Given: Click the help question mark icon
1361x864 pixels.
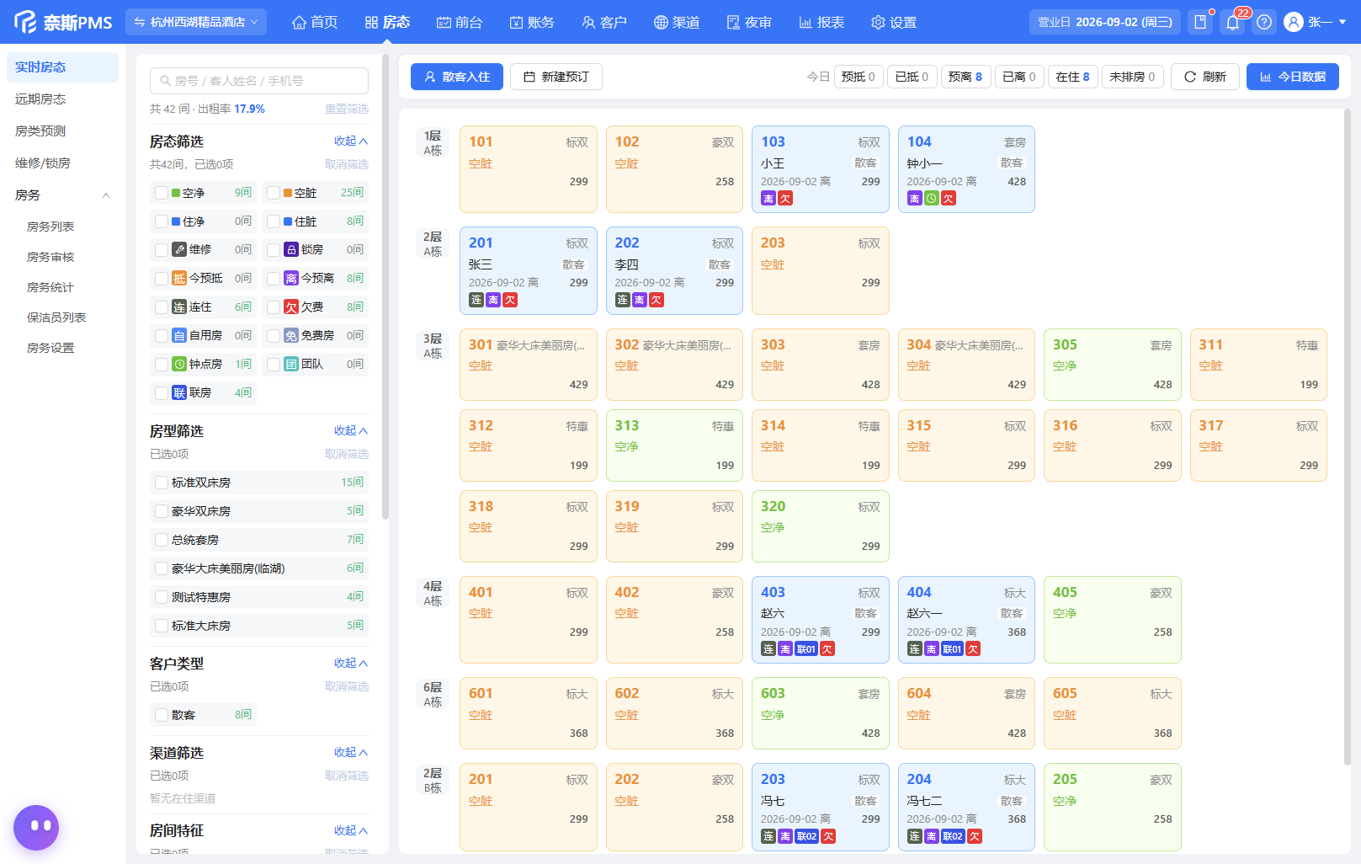Looking at the screenshot, I should [x=1263, y=22].
